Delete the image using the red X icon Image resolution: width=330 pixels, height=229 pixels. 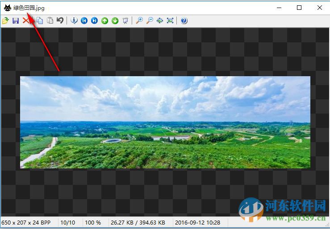(x=26, y=20)
